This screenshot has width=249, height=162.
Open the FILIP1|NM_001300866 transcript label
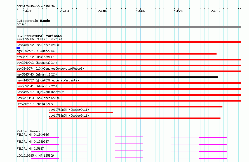[33, 135]
